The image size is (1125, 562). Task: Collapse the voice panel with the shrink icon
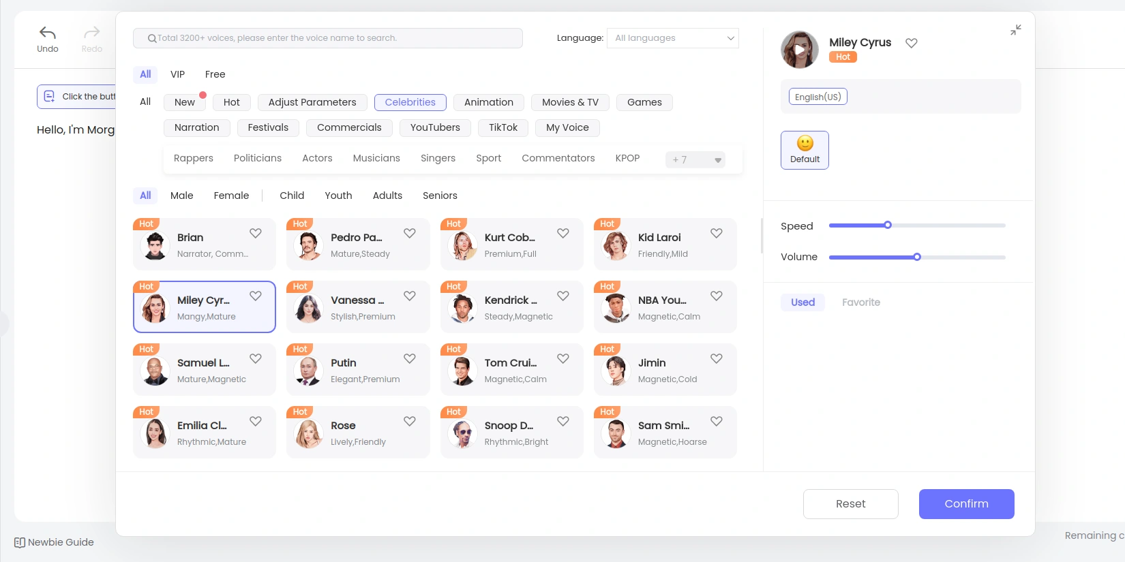[x=1016, y=30]
